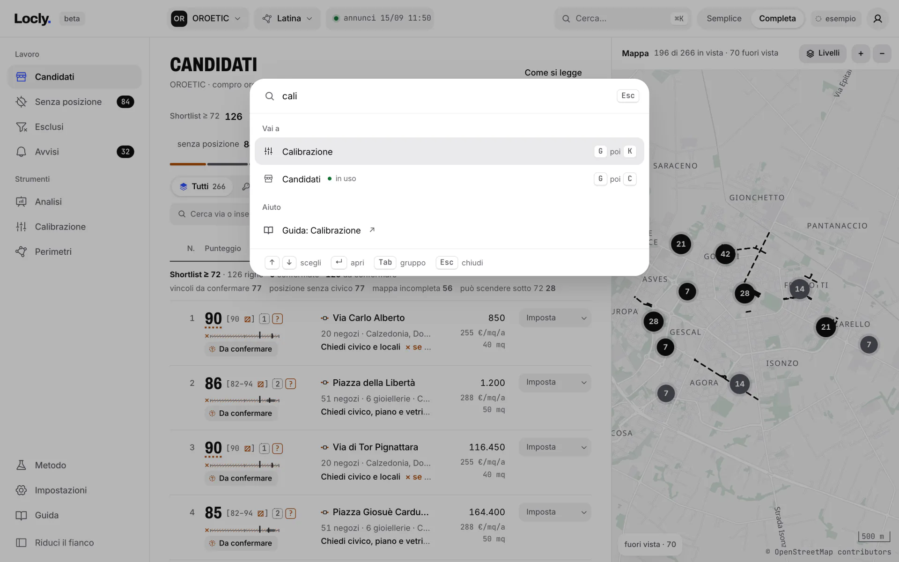Click the question badge on row 86 Piazza della Libertà

pyautogui.click(x=291, y=384)
